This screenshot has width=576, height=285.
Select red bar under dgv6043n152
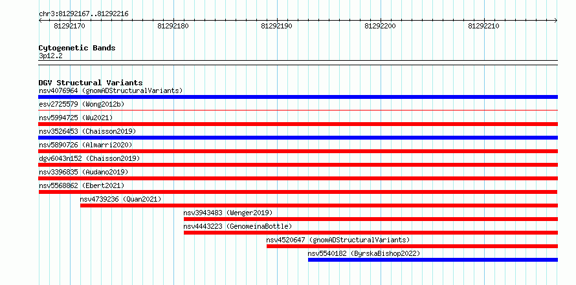click(298, 165)
